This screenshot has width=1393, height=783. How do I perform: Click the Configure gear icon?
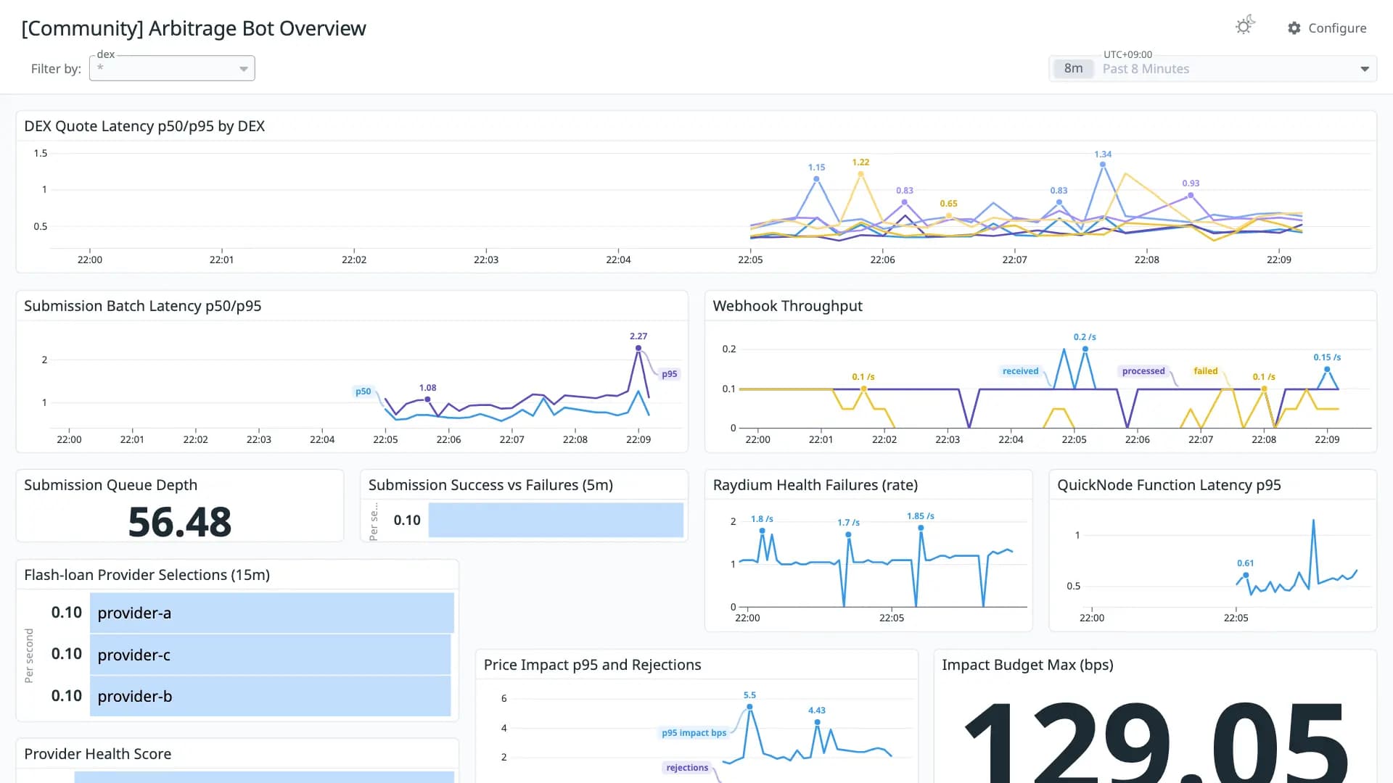pyautogui.click(x=1294, y=28)
